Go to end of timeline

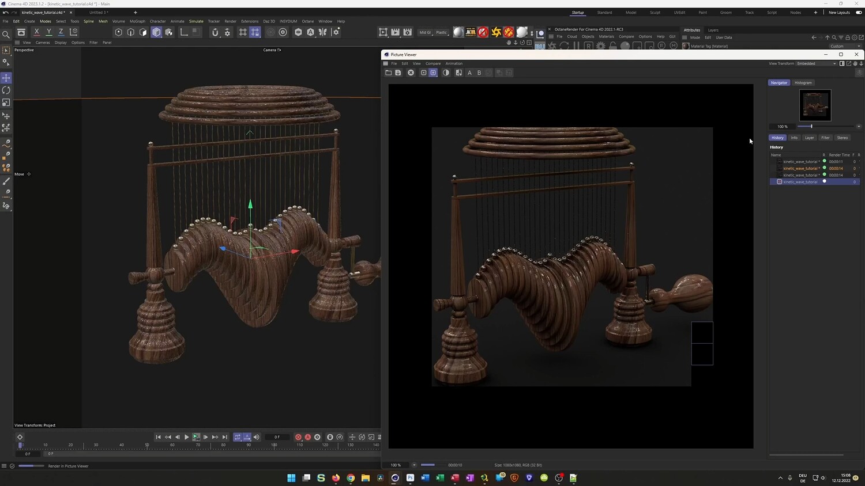tap(225, 437)
